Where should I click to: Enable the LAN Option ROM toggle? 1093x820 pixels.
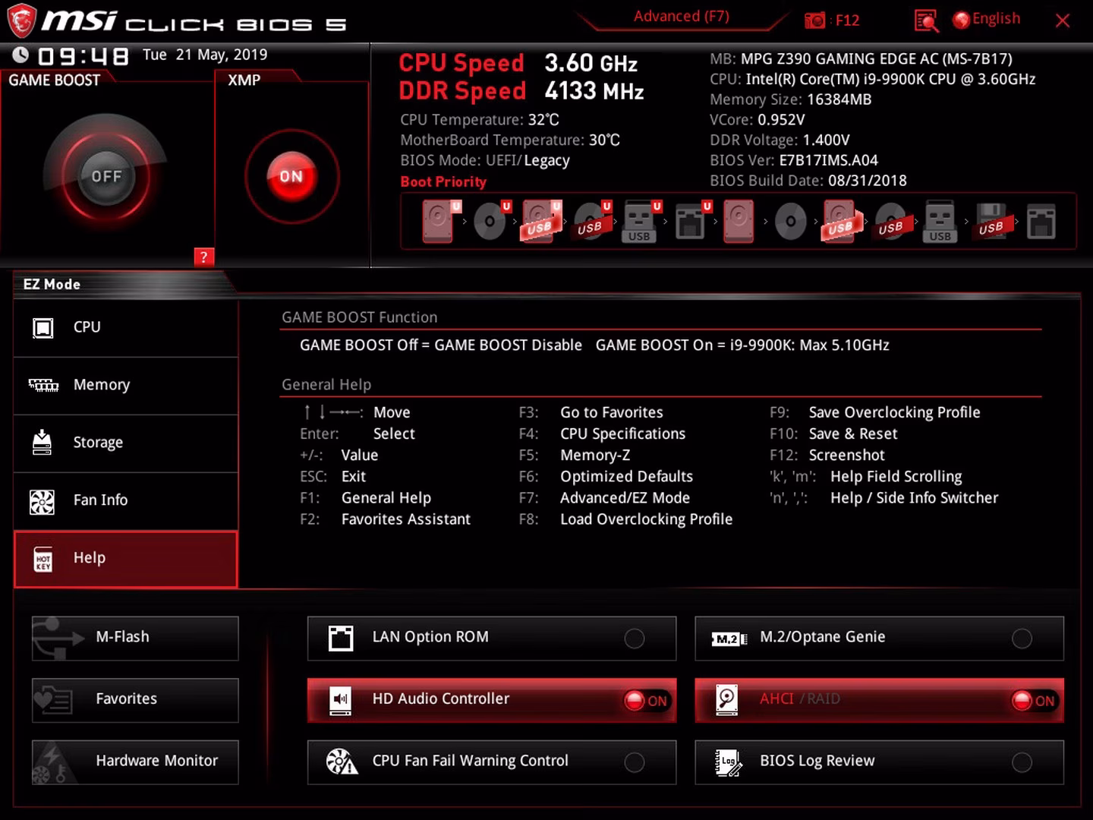[635, 639]
